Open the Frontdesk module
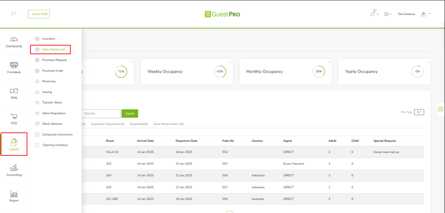This screenshot has height=213, width=445. click(x=14, y=68)
